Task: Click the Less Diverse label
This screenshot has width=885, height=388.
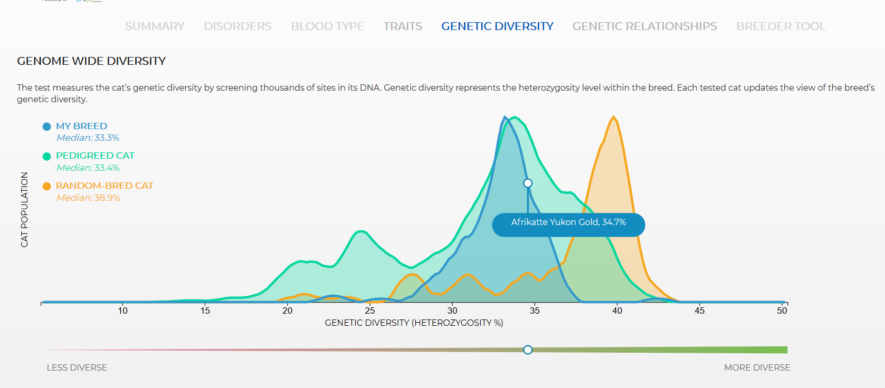Action: tap(77, 367)
